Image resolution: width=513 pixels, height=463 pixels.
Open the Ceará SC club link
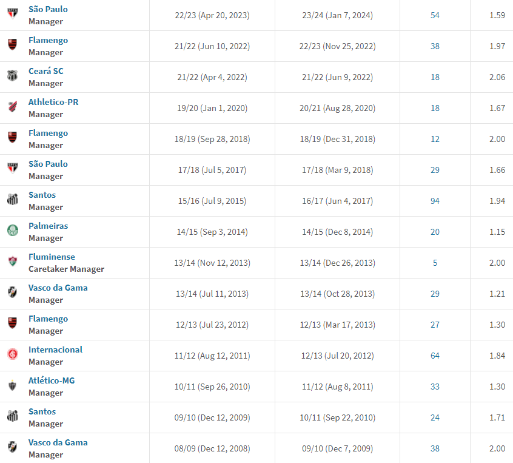pos(45,71)
